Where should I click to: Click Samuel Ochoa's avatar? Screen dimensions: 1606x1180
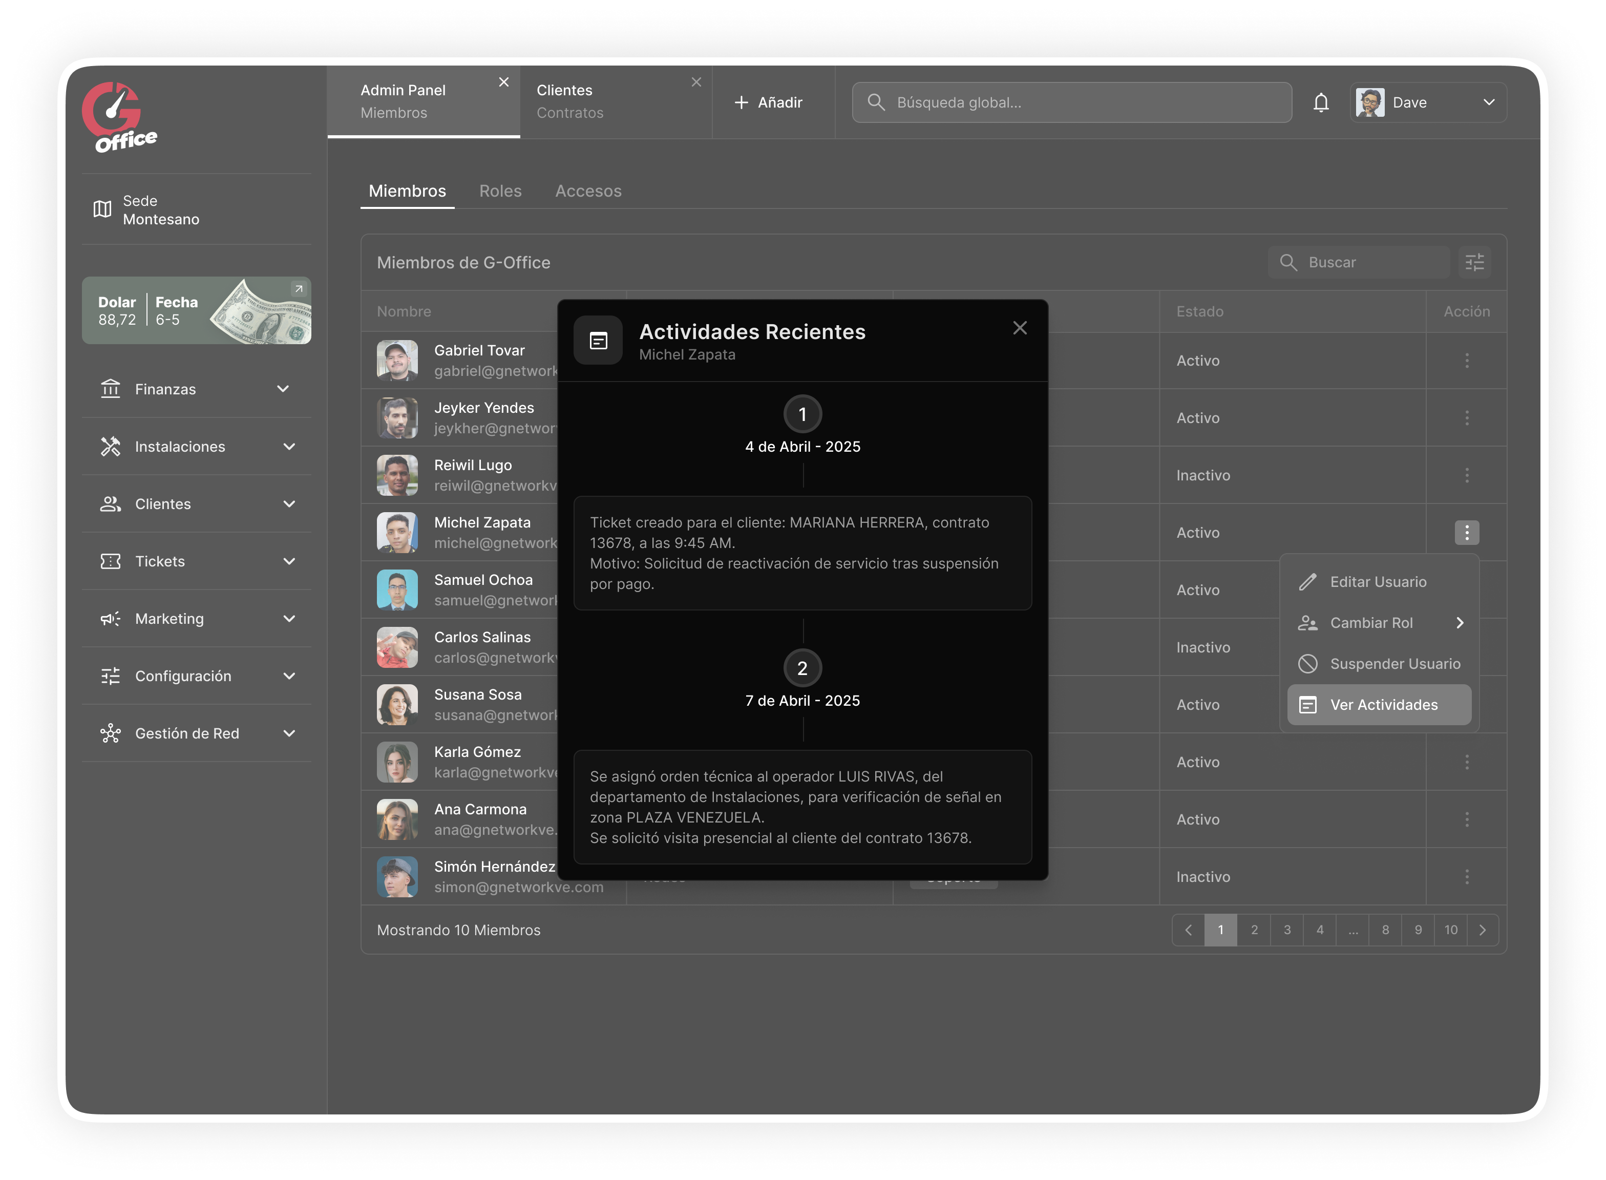pyautogui.click(x=397, y=590)
